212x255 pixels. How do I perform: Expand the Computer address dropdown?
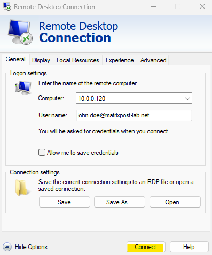[x=187, y=98]
